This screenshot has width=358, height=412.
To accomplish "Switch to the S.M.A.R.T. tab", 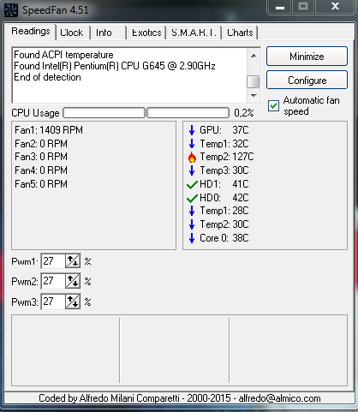I will (194, 33).
